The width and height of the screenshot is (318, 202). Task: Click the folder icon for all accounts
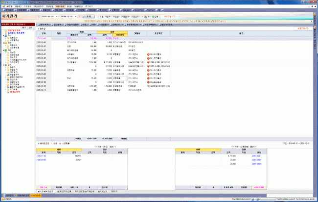[6, 31]
